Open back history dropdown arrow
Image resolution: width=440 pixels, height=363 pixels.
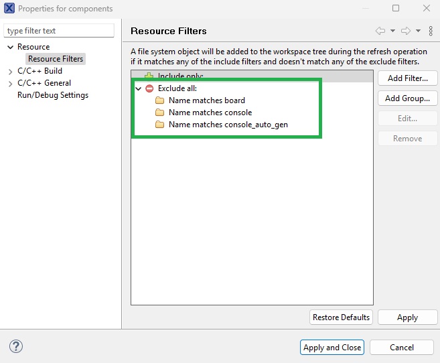[x=392, y=31]
